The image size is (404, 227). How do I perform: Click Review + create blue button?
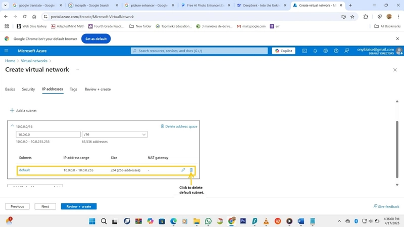coord(79,206)
